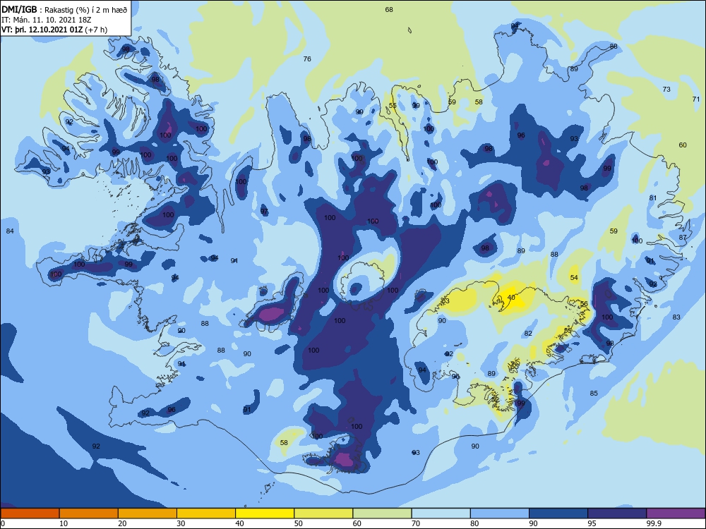
Task: Click the '80' legend tick label
Action: pos(474,523)
